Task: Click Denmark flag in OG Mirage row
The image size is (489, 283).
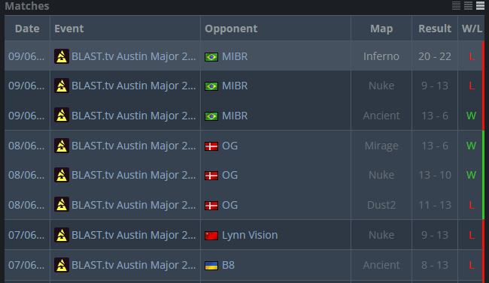Action: pos(211,146)
